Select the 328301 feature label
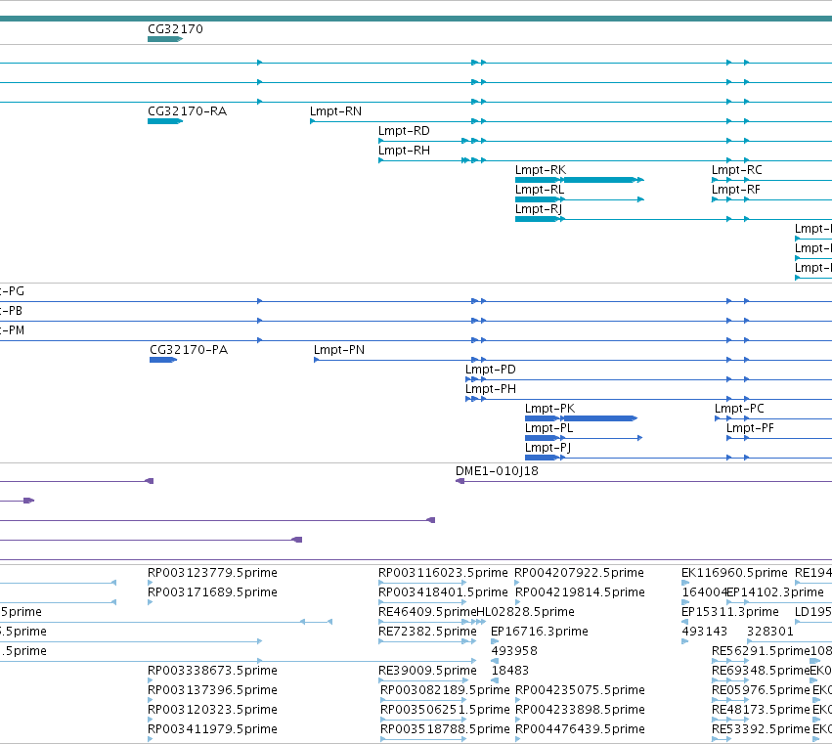 coord(770,632)
